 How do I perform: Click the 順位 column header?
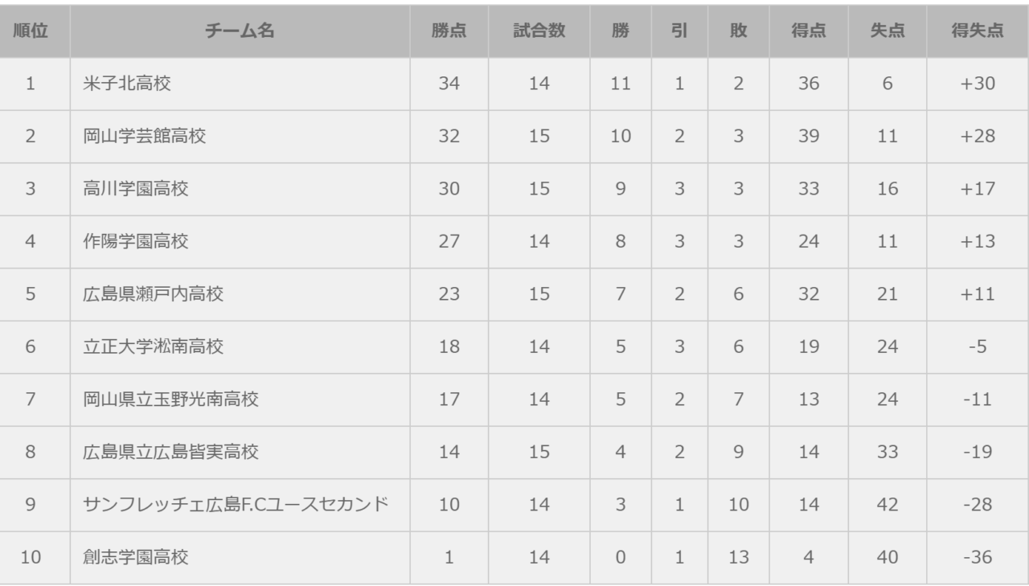click(x=30, y=31)
